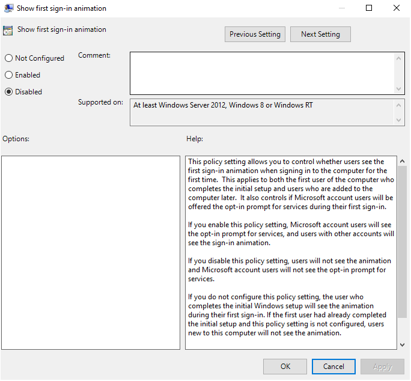Choose the Enabled radio option
This screenshot has height=381, width=411.
(x=9, y=75)
